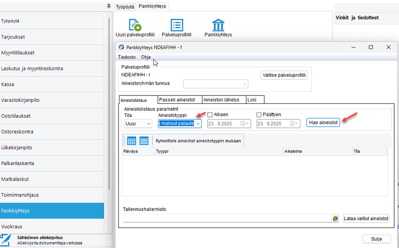Image resolution: width=399 pixels, height=248 pixels.
Task: Open Varastokirjanpito in the sidebar
Action: pyautogui.click(x=52, y=100)
